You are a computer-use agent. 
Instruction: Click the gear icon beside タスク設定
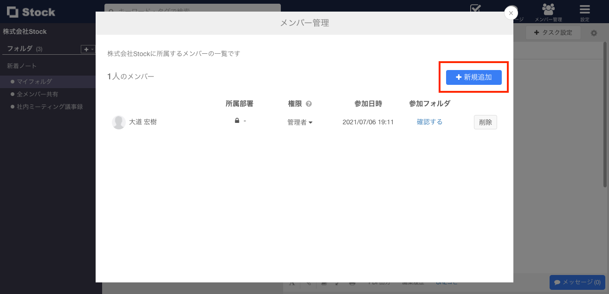click(594, 32)
